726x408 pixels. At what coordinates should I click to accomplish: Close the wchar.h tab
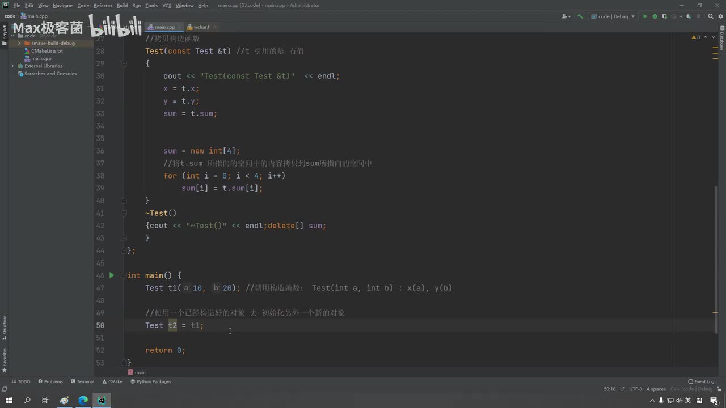click(215, 27)
